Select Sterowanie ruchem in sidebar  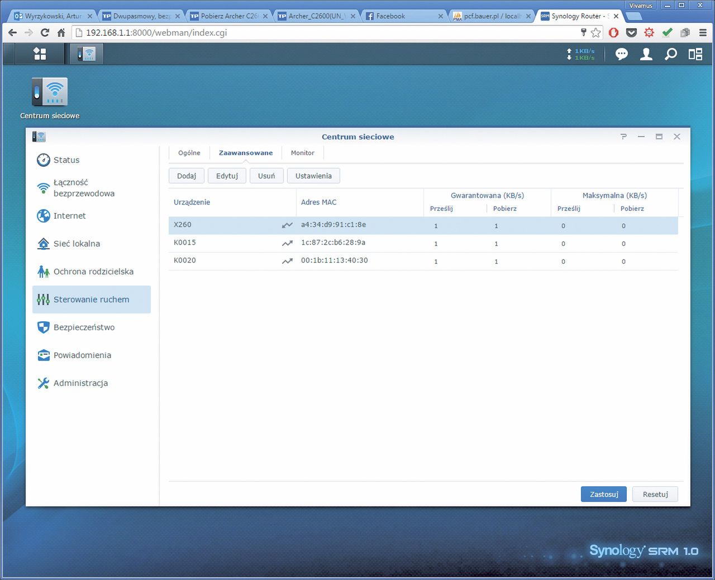pyautogui.click(x=92, y=299)
